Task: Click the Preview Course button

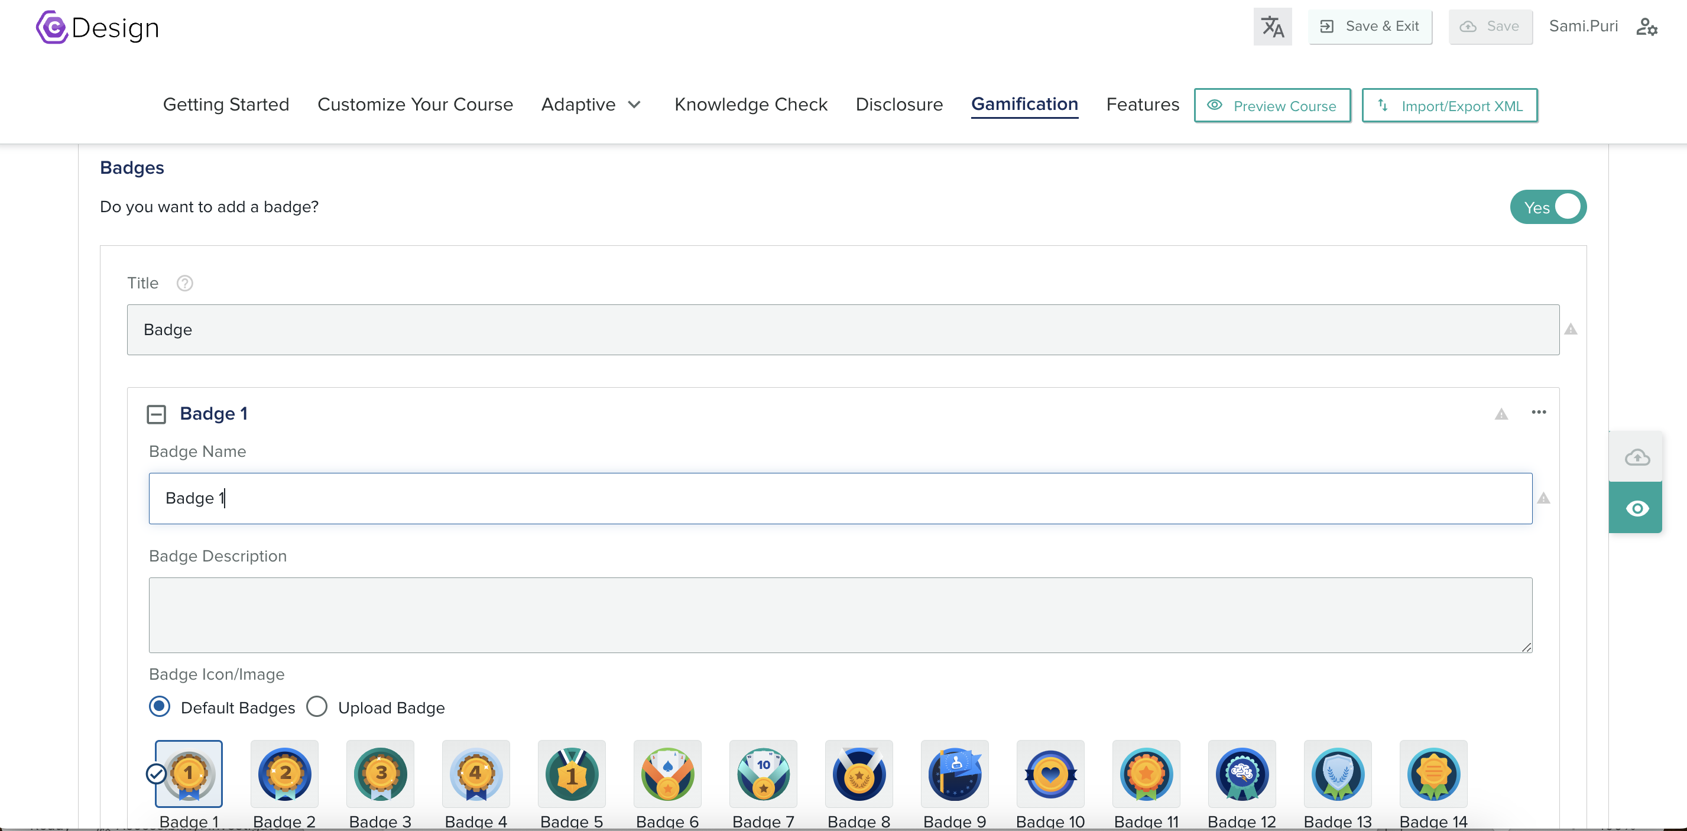Action: pos(1272,105)
